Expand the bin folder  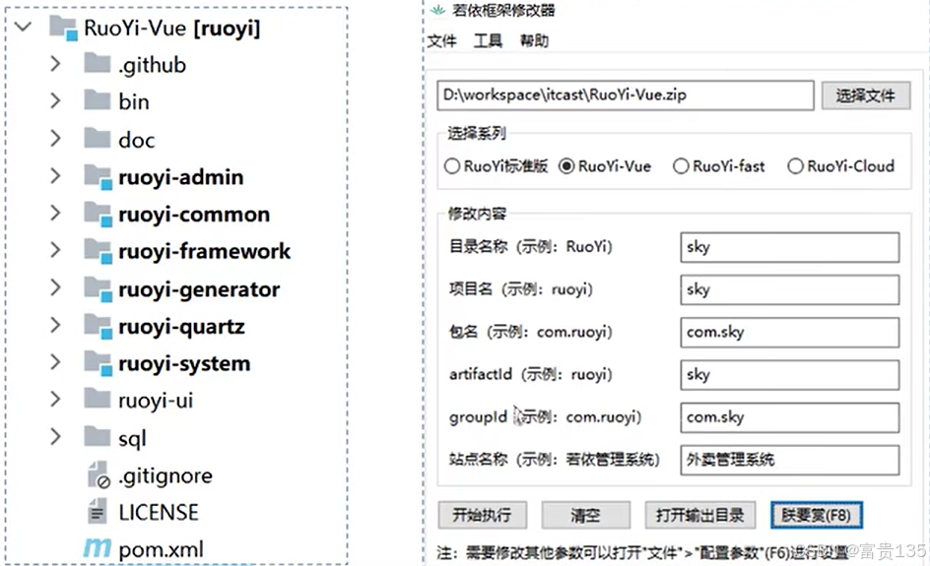(55, 100)
